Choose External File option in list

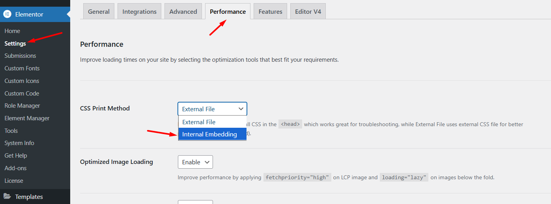click(x=213, y=122)
